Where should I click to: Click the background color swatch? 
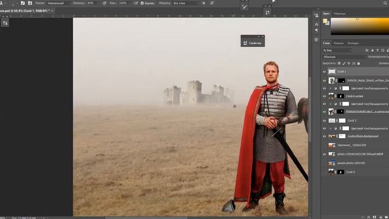pos(328,23)
